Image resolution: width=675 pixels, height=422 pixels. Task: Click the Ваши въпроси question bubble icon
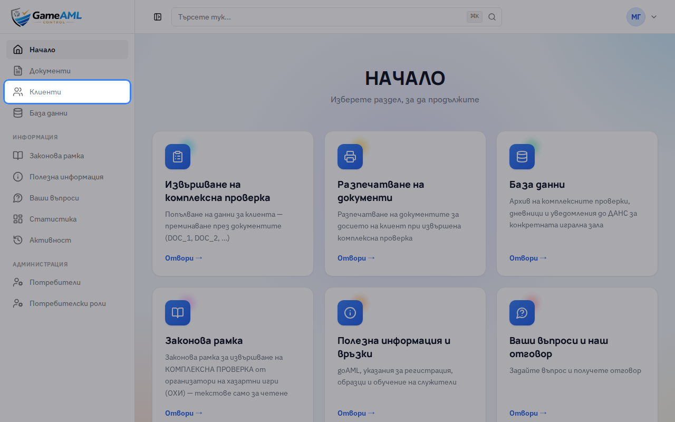pos(18,198)
